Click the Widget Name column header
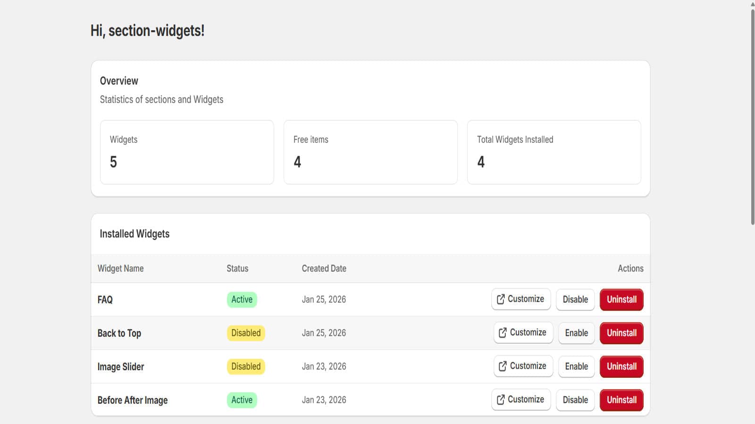755x424 pixels. (120, 269)
